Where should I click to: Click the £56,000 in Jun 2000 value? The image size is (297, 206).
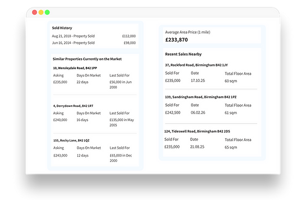tap(121, 85)
